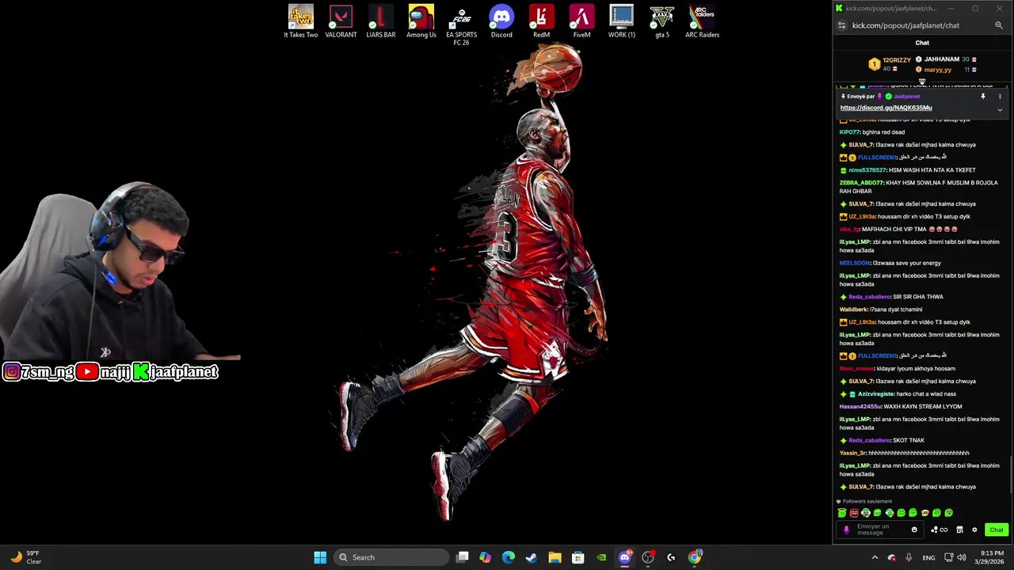Insert the red angry face emote
Viewport: 1014px width, 570px height.
pos(854,513)
